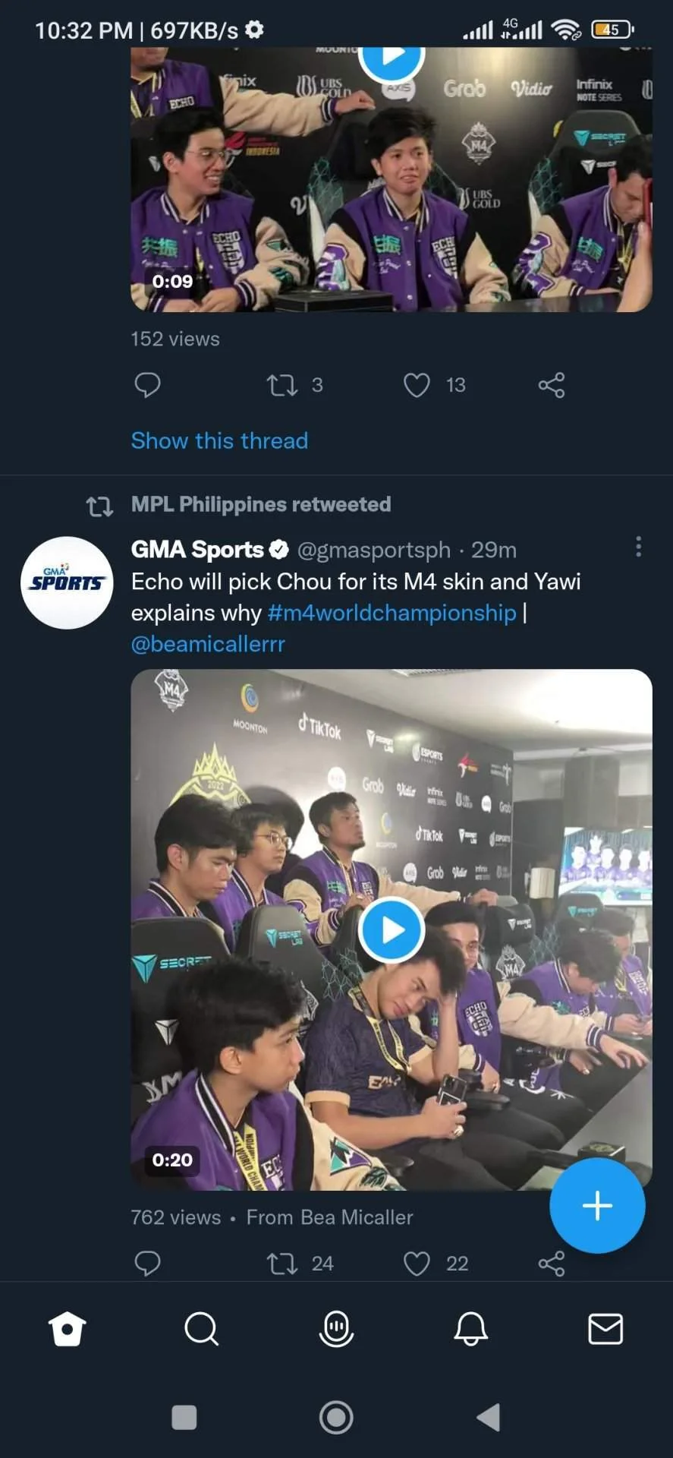673x1458 pixels.
Task: Open the three-dot menu on GMA Sports tweet
Action: [x=639, y=547]
